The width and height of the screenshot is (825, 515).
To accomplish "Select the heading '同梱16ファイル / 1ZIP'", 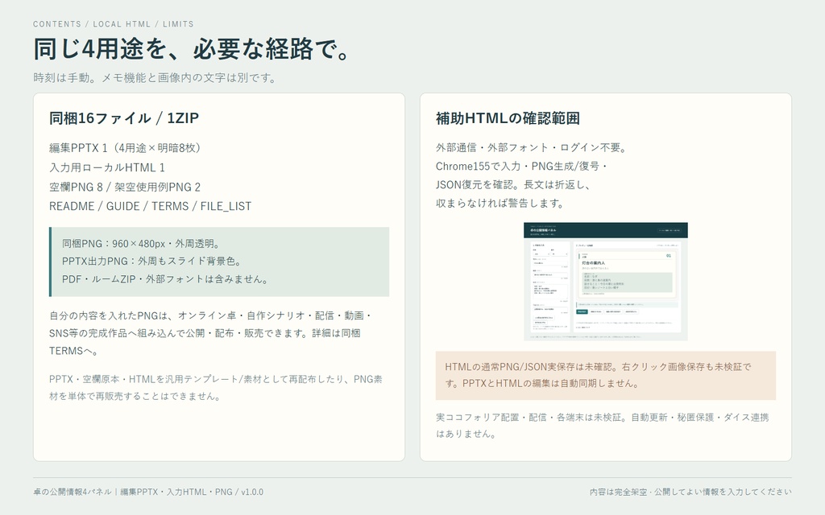I will click(124, 118).
